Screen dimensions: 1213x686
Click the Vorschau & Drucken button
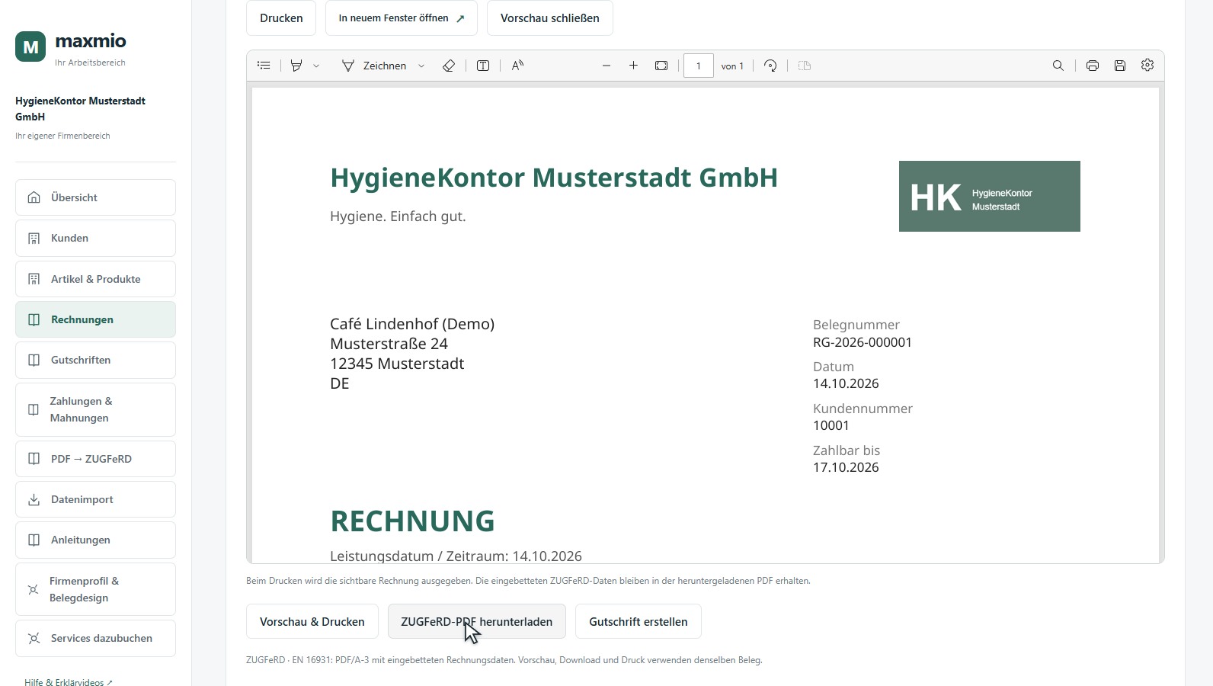[312, 622]
